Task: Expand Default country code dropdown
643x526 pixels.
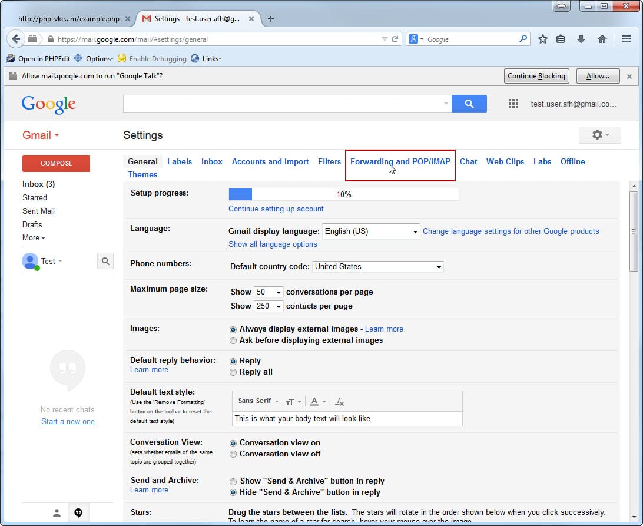Action: pyautogui.click(x=377, y=267)
